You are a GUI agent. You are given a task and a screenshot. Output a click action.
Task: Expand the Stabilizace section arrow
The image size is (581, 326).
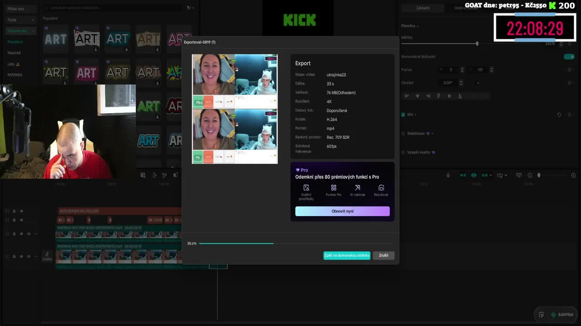(x=433, y=134)
